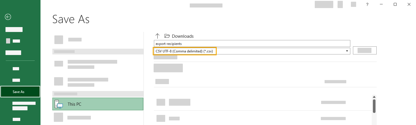
Task: Click the export-recipients file name field
Action: (x=252, y=43)
